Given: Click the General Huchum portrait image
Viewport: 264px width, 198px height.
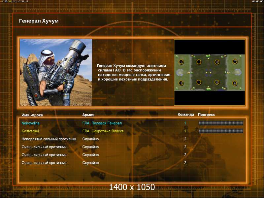Looking at the screenshot, I should pyautogui.click(x=56, y=72).
